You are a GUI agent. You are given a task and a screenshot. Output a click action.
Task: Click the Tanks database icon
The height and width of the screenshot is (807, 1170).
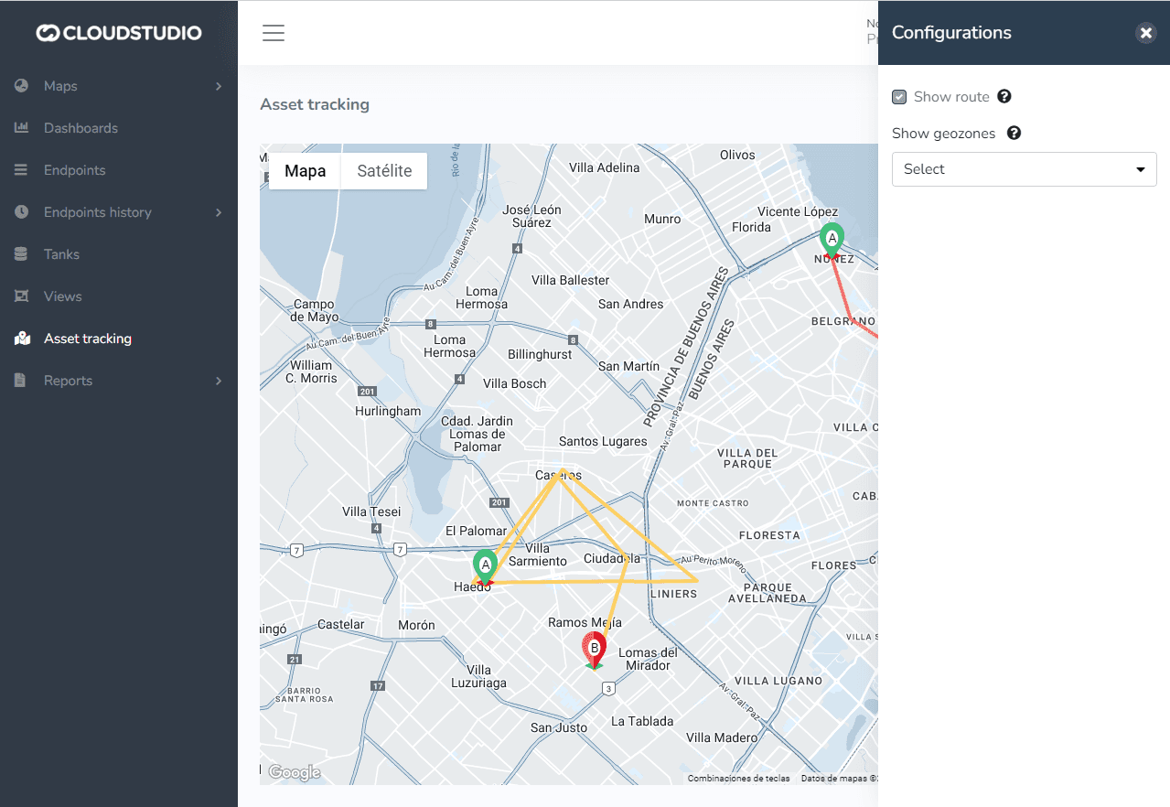(x=22, y=254)
